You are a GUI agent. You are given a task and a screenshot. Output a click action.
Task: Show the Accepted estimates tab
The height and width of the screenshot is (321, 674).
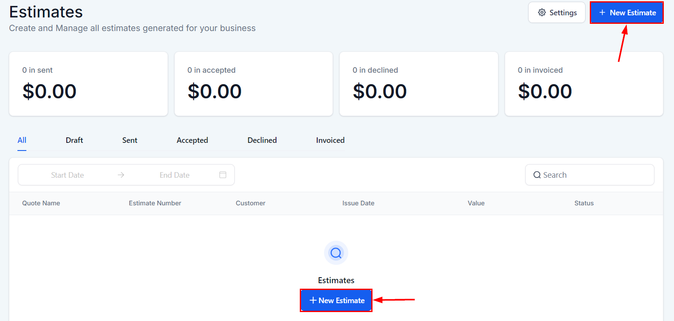[192, 140]
